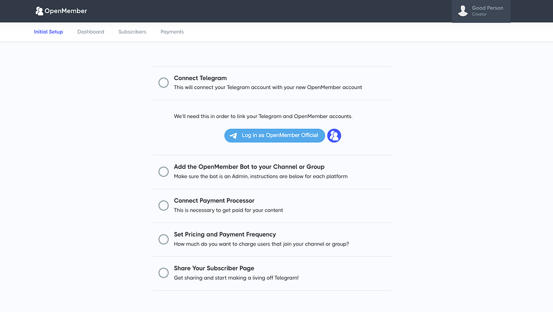Select the Connect Payment Processor step circle
The image size is (553, 312).
(163, 205)
